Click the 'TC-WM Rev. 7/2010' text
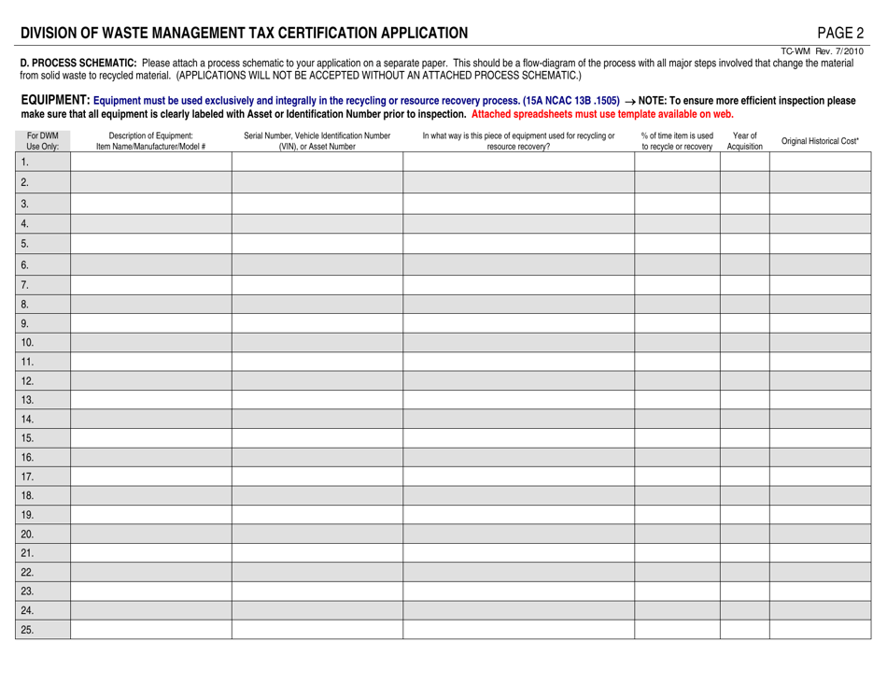 click(x=822, y=51)
